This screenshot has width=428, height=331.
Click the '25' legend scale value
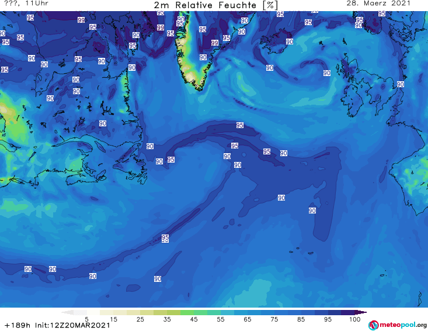point(140,319)
